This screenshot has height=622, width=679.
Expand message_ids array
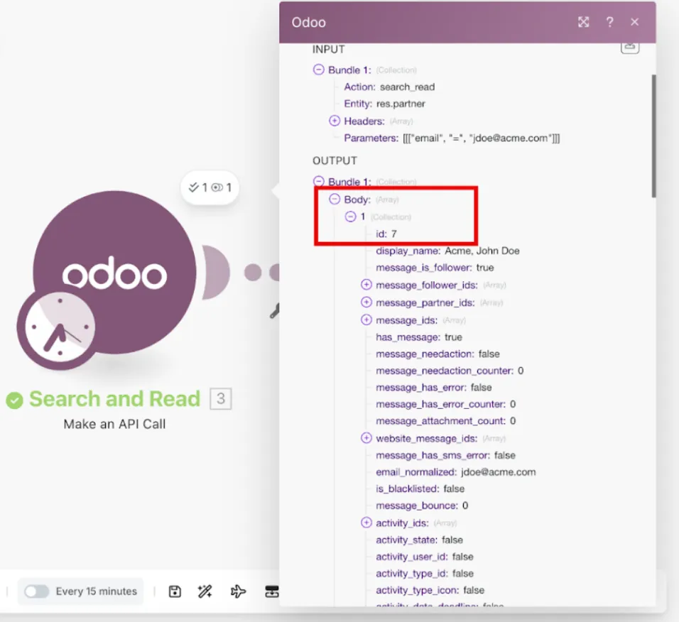click(366, 320)
